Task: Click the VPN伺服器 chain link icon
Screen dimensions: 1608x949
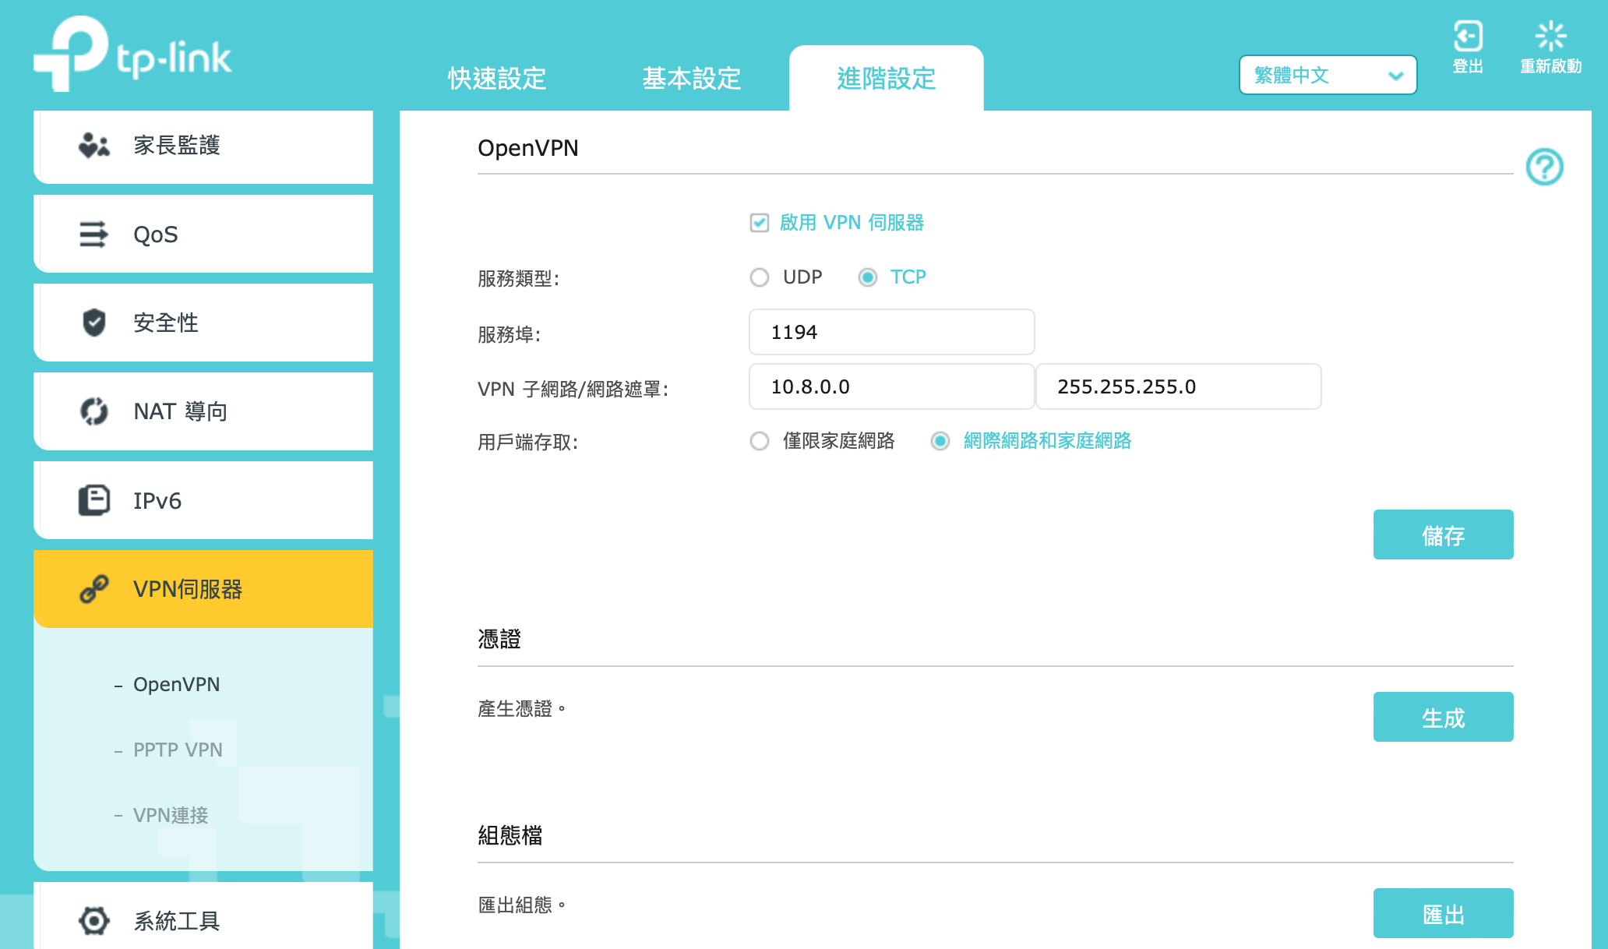Action: pos(94,589)
